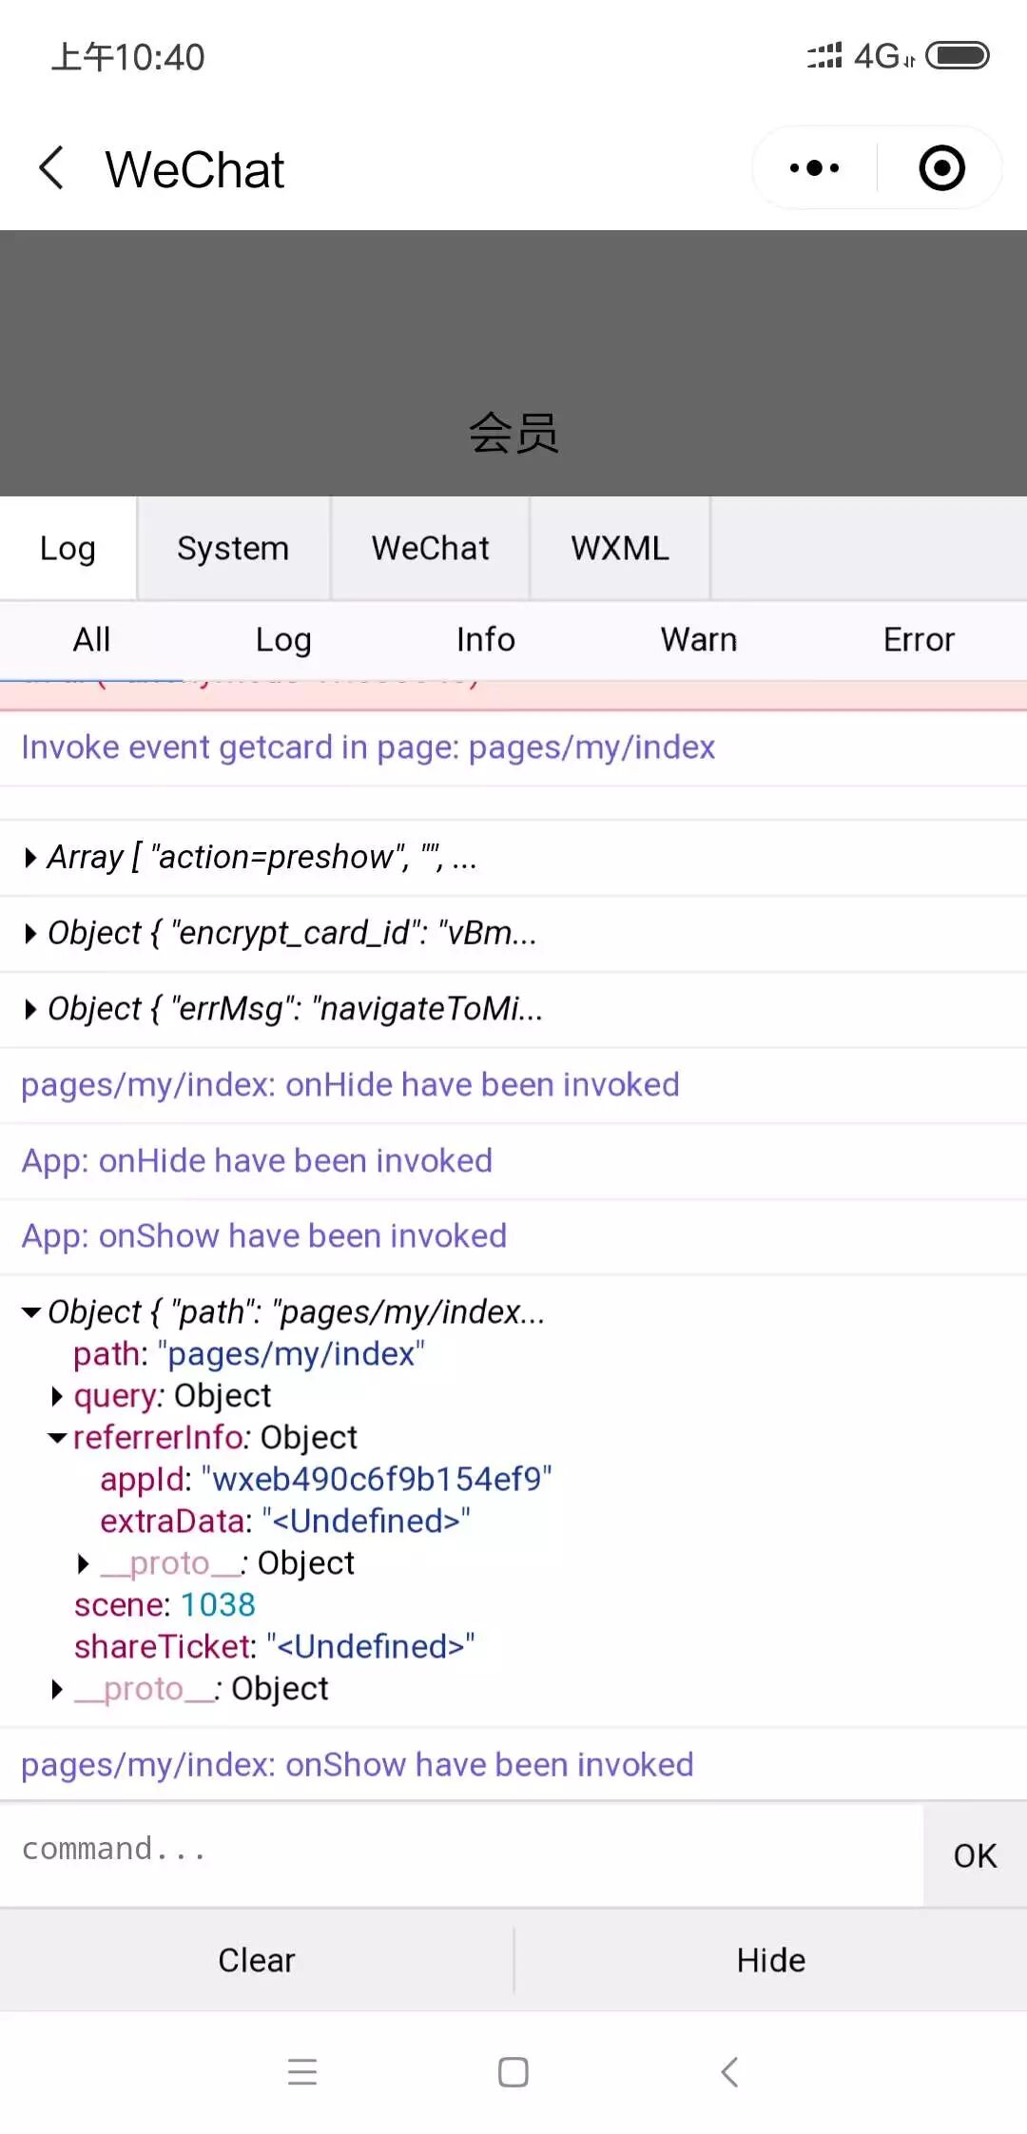Tap Hide to close the console
1027x2134 pixels.
771,1960
